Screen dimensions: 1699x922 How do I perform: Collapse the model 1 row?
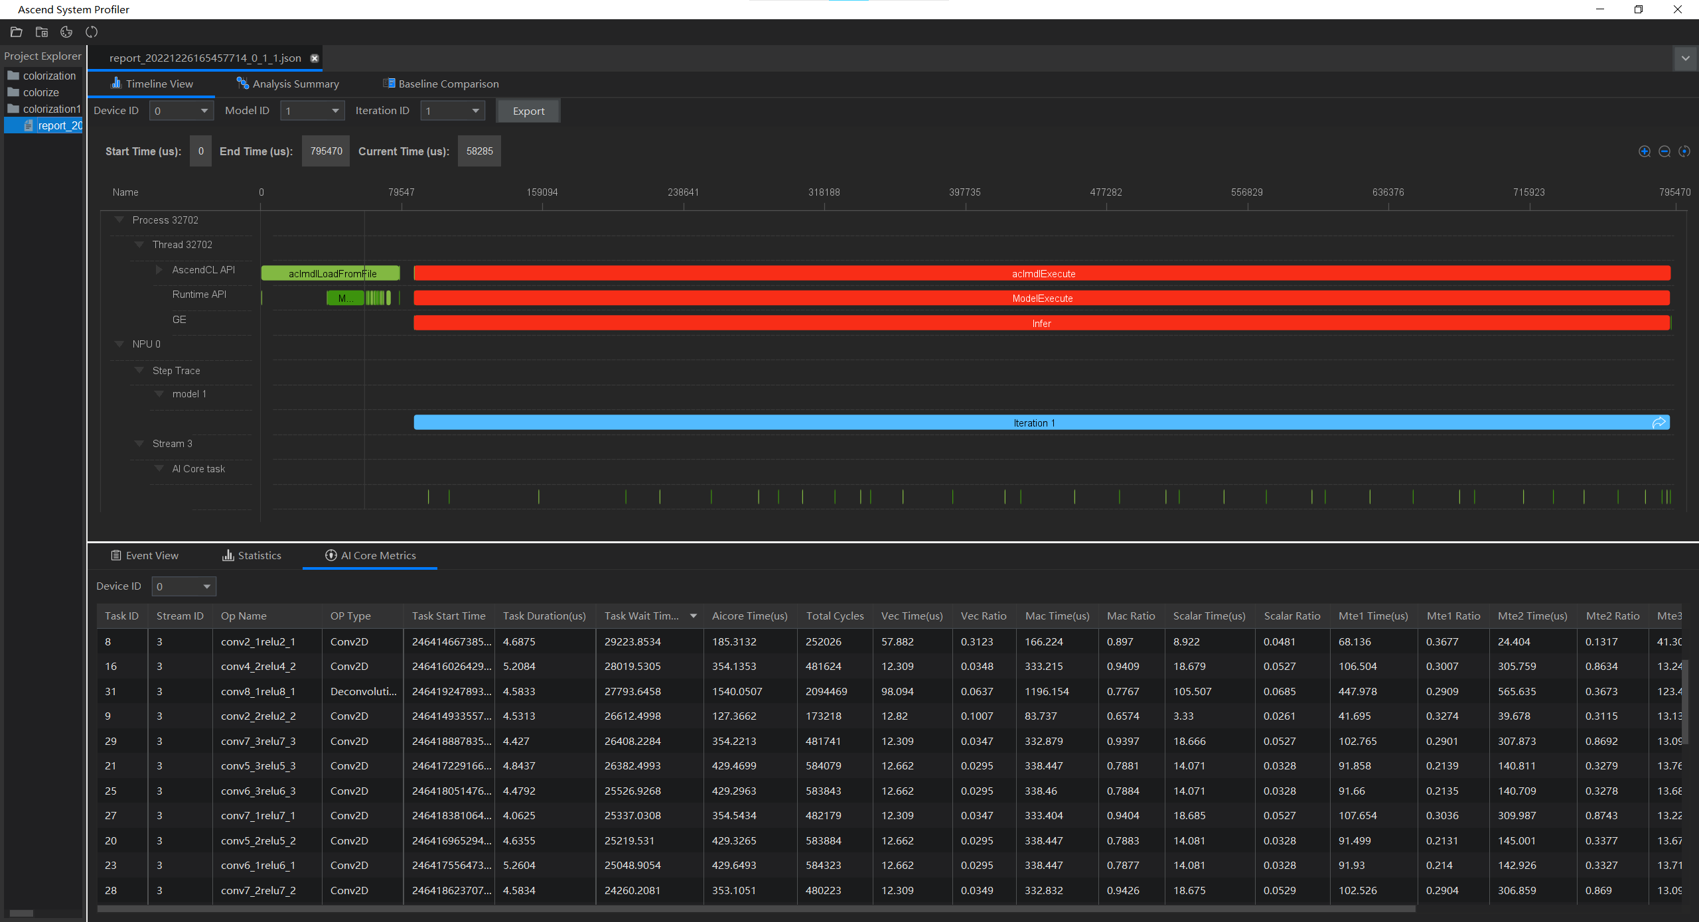click(159, 393)
